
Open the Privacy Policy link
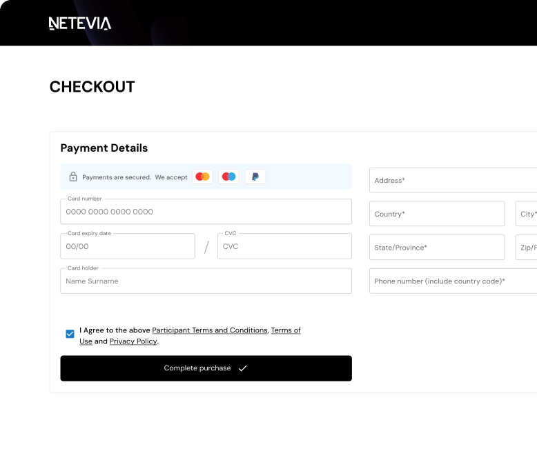133,341
